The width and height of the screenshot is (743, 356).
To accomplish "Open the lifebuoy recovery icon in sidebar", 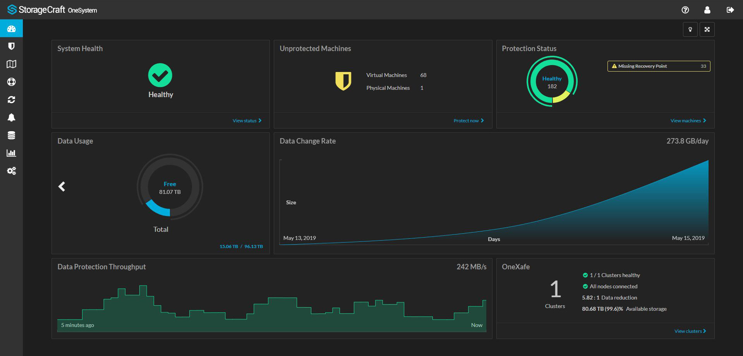I will (x=11, y=82).
